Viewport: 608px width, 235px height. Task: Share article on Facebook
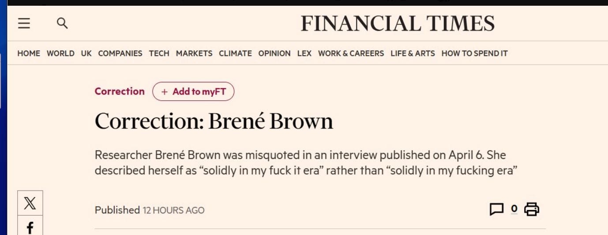coord(30,227)
